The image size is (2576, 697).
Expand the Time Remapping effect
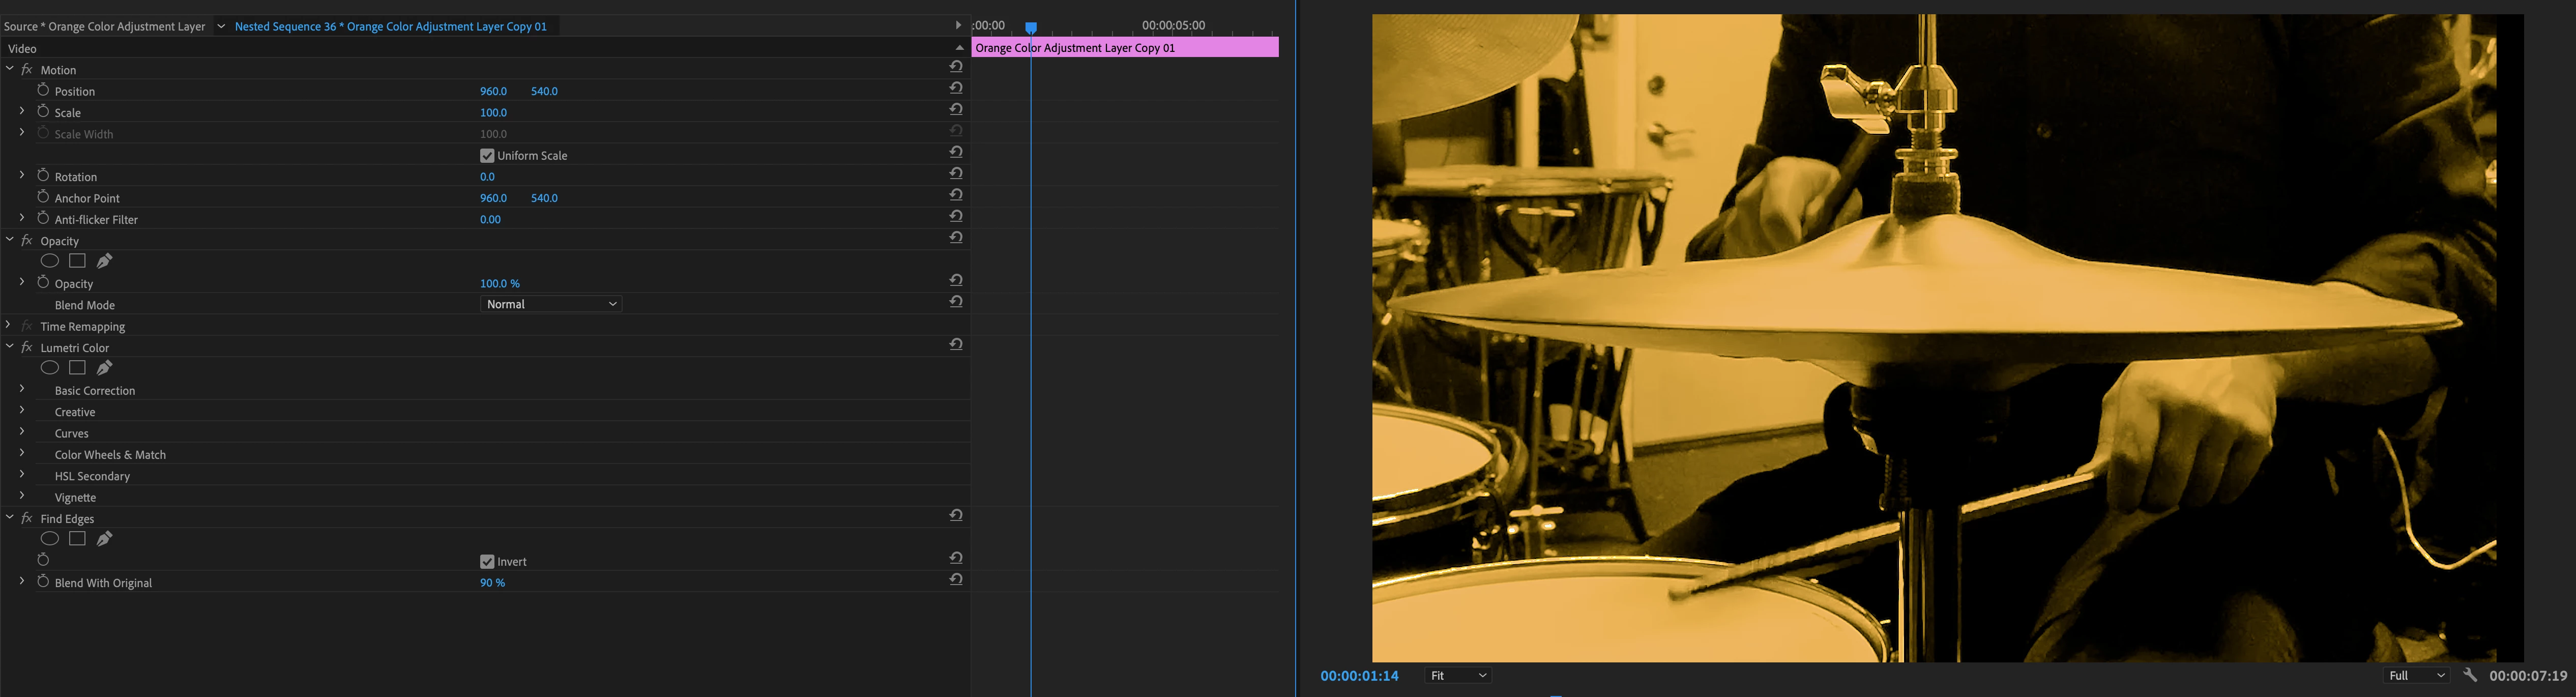(9, 325)
